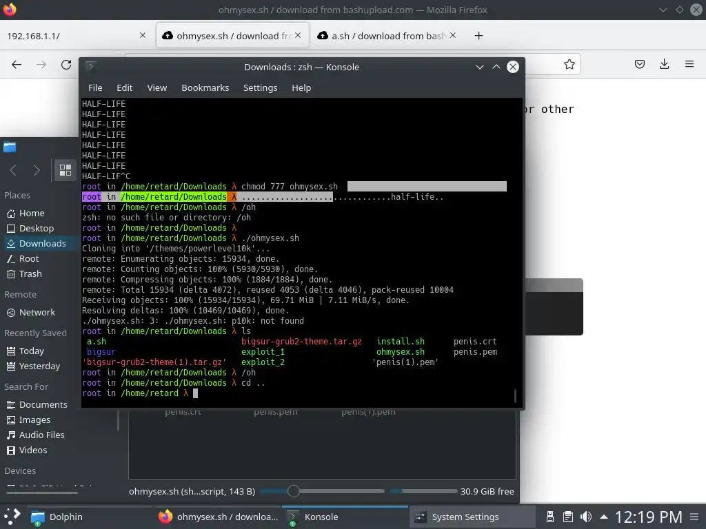Open the application launcher

(x=12, y=517)
